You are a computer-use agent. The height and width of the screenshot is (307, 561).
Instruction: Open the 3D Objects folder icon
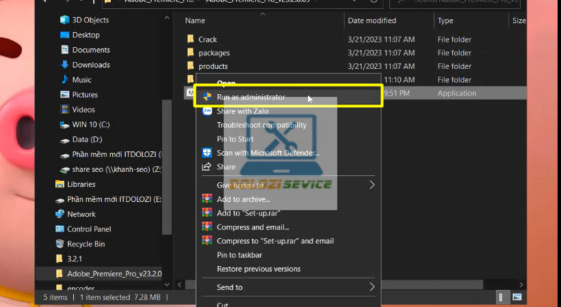64,20
